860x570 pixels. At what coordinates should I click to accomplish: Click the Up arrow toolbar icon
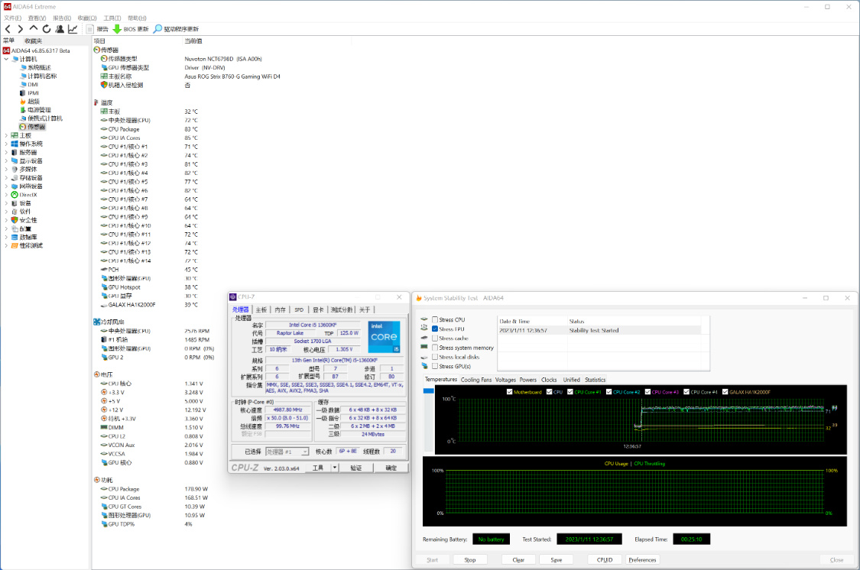[x=34, y=29]
